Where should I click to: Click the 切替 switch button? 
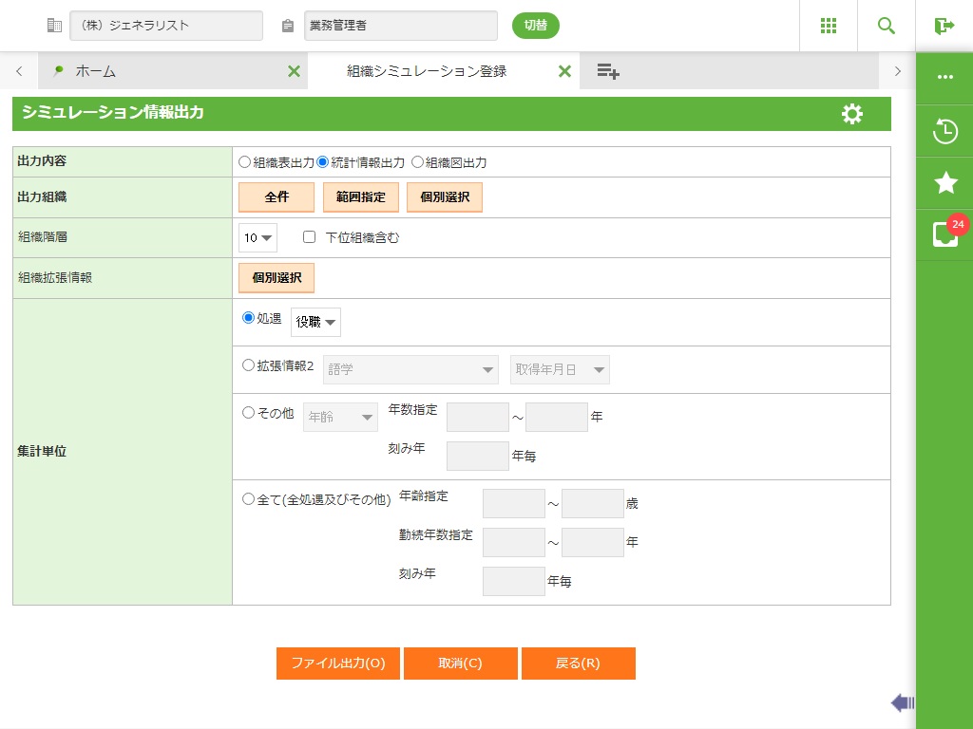point(535,26)
